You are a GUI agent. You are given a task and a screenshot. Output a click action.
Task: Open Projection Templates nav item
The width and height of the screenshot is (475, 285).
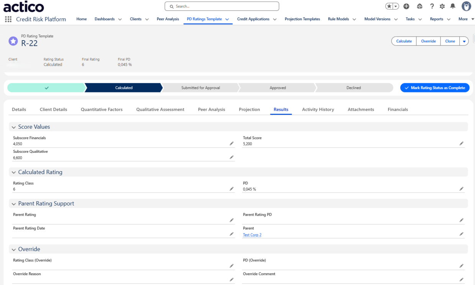(x=302, y=19)
